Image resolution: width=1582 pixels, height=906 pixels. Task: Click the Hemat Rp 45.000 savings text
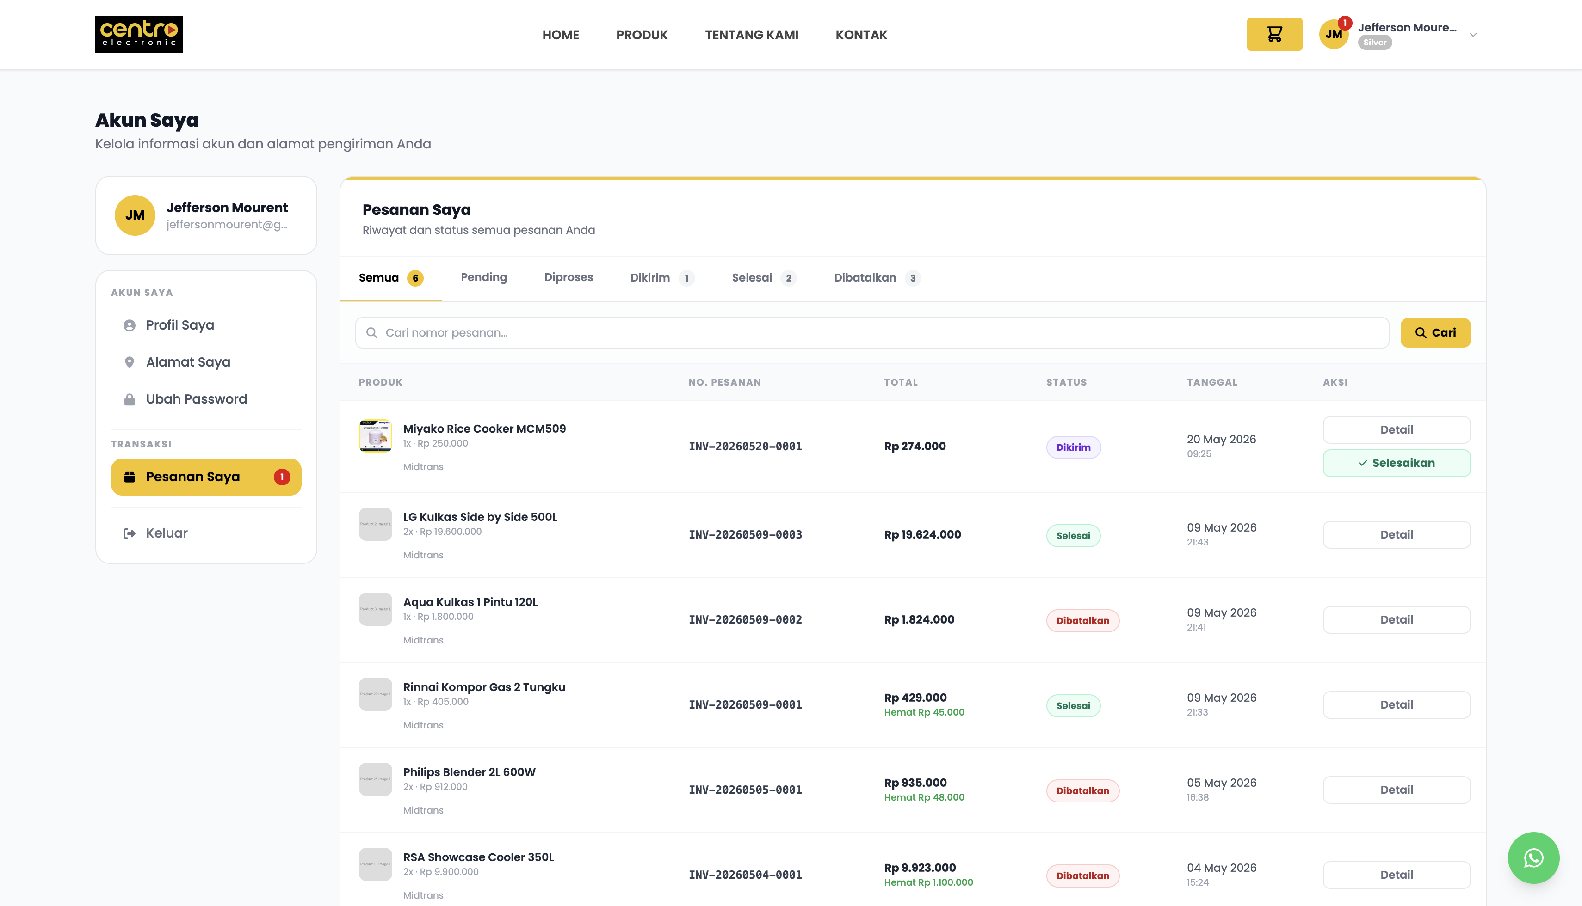[924, 712]
